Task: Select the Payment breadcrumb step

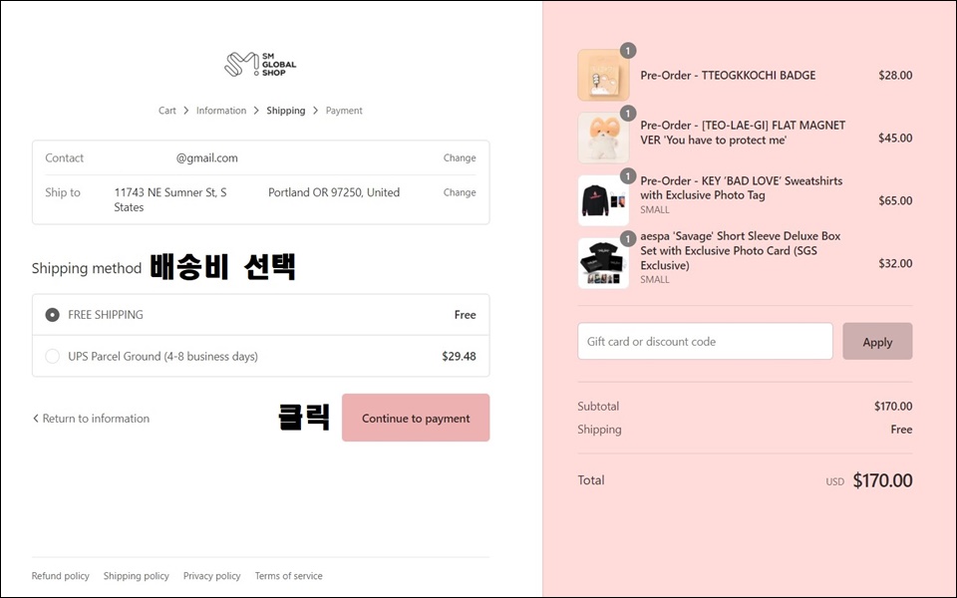Action: click(x=344, y=111)
